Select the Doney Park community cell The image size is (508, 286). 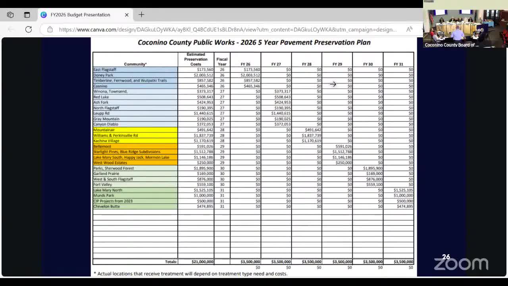point(135,75)
